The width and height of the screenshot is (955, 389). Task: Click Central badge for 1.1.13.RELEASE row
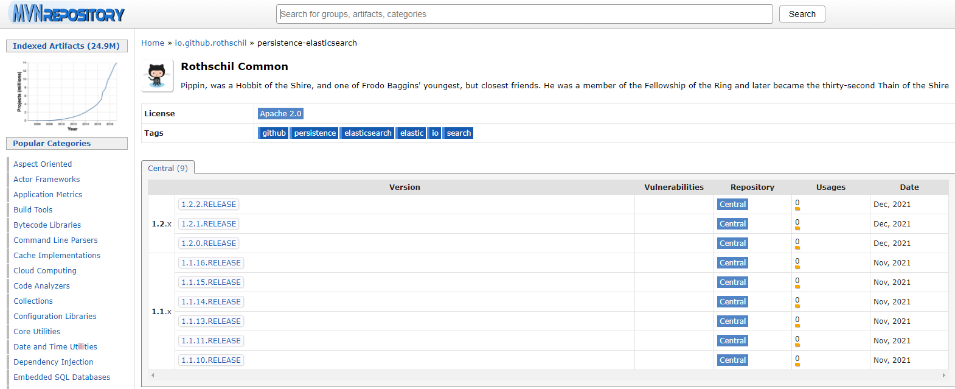732,321
